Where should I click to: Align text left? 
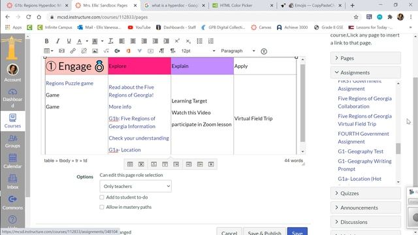coord(122,41)
